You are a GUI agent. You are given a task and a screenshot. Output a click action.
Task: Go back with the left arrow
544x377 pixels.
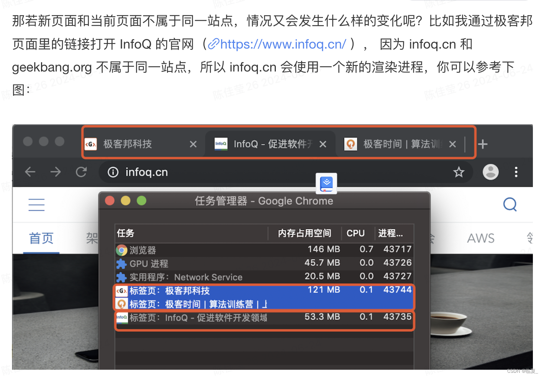click(30, 172)
